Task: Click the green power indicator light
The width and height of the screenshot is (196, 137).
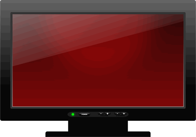Action: tap(73, 114)
